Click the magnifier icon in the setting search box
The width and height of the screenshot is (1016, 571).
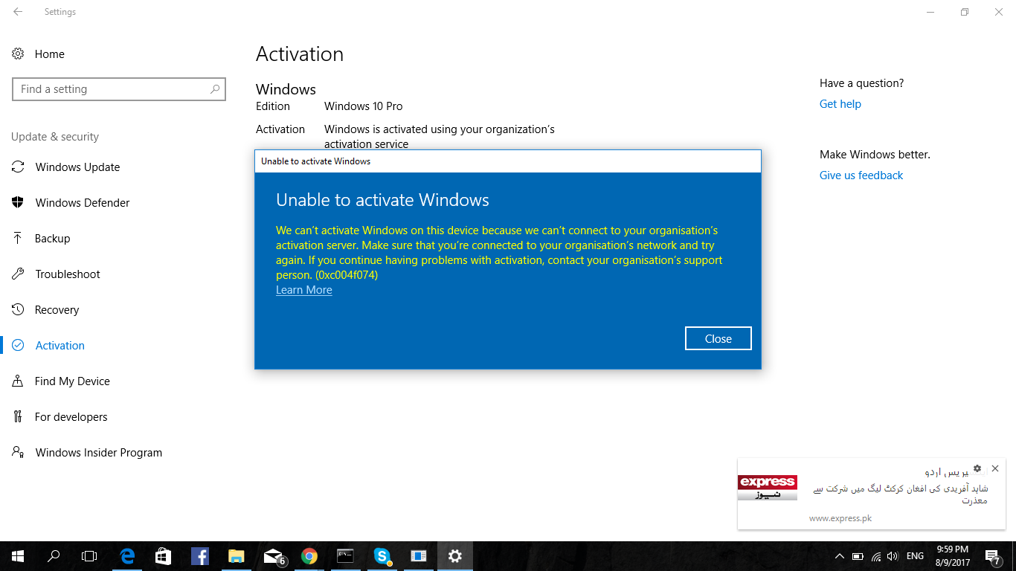click(x=215, y=89)
